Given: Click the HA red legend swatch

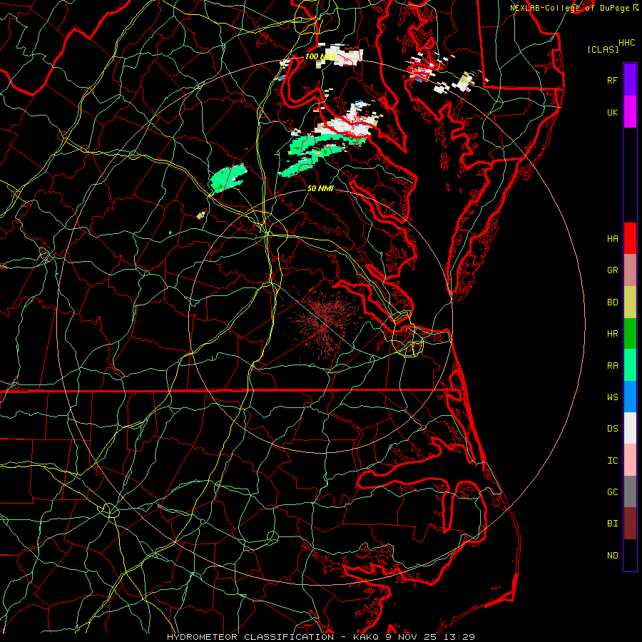Looking at the screenshot, I should 630,238.
